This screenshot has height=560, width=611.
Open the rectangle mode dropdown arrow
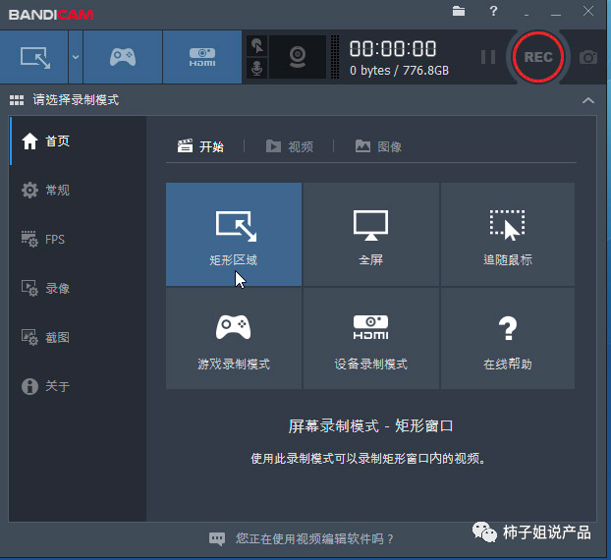click(x=76, y=57)
